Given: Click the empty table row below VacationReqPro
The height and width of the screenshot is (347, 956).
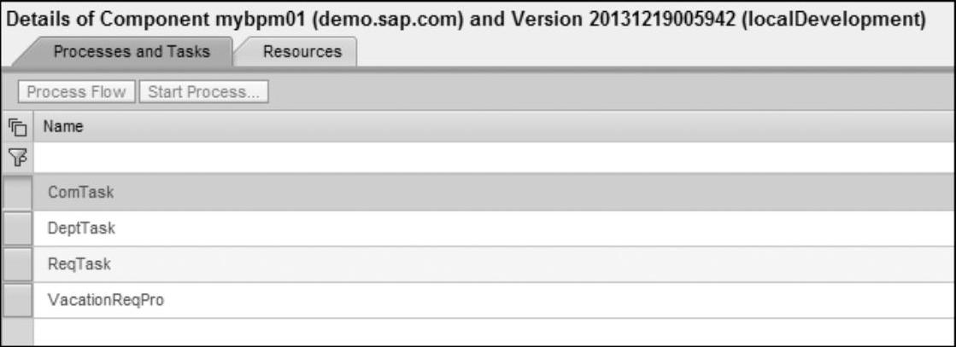Looking at the screenshot, I should tap(495, 333).
